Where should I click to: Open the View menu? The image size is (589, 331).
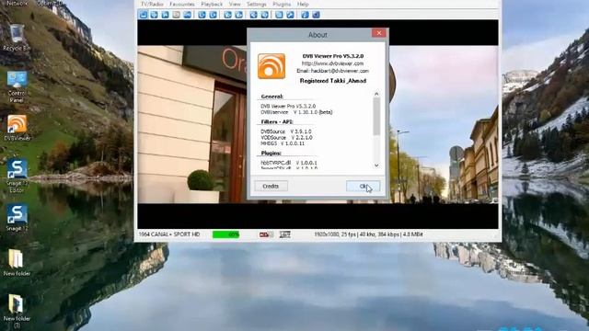[235, 4]
